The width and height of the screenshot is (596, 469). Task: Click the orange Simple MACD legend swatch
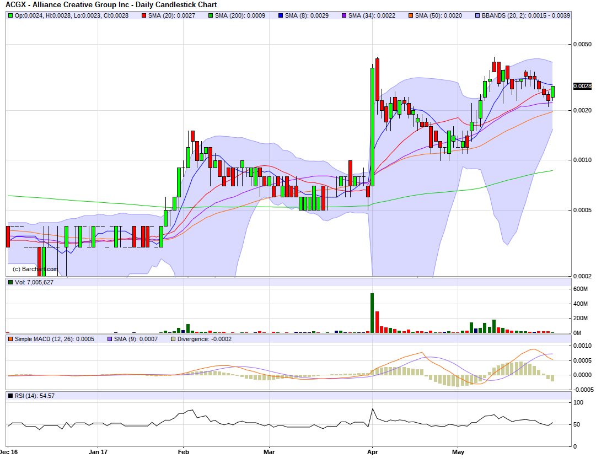point(10,339)
